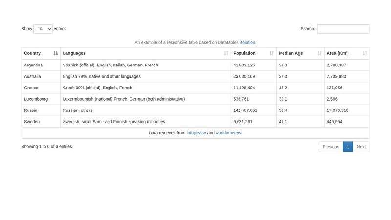Open the Show entries dropdown
This screenshot has height=220, width=391.
[43, 29]
